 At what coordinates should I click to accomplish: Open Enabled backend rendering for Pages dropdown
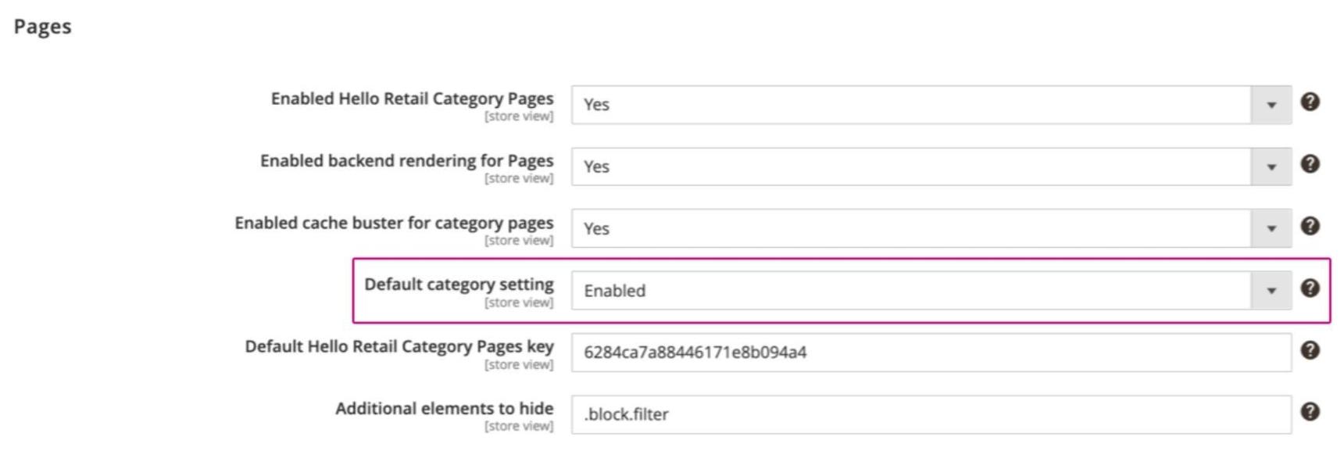click(910, 167)
